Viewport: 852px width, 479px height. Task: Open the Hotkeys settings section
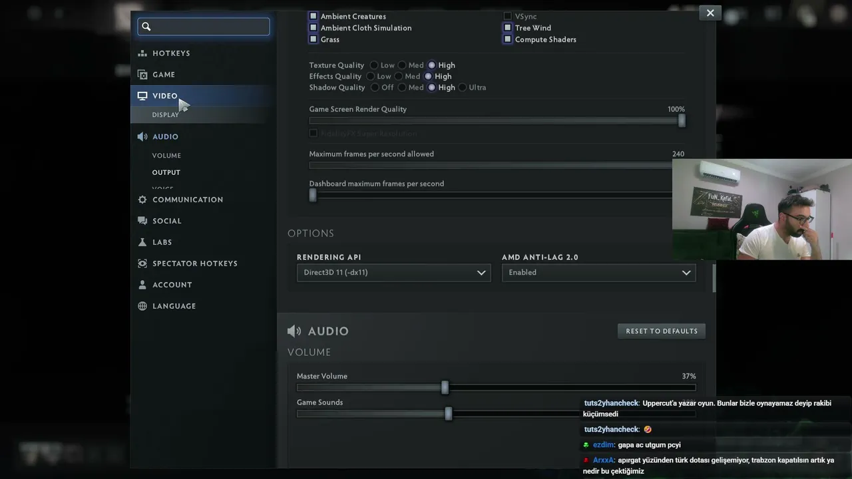click(171, 53)
